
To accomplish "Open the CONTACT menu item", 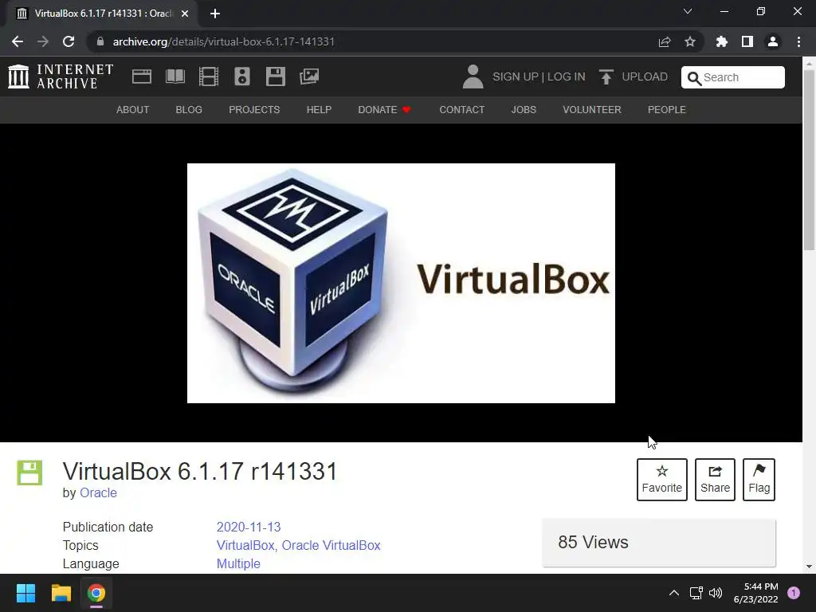I will [462, 110].
